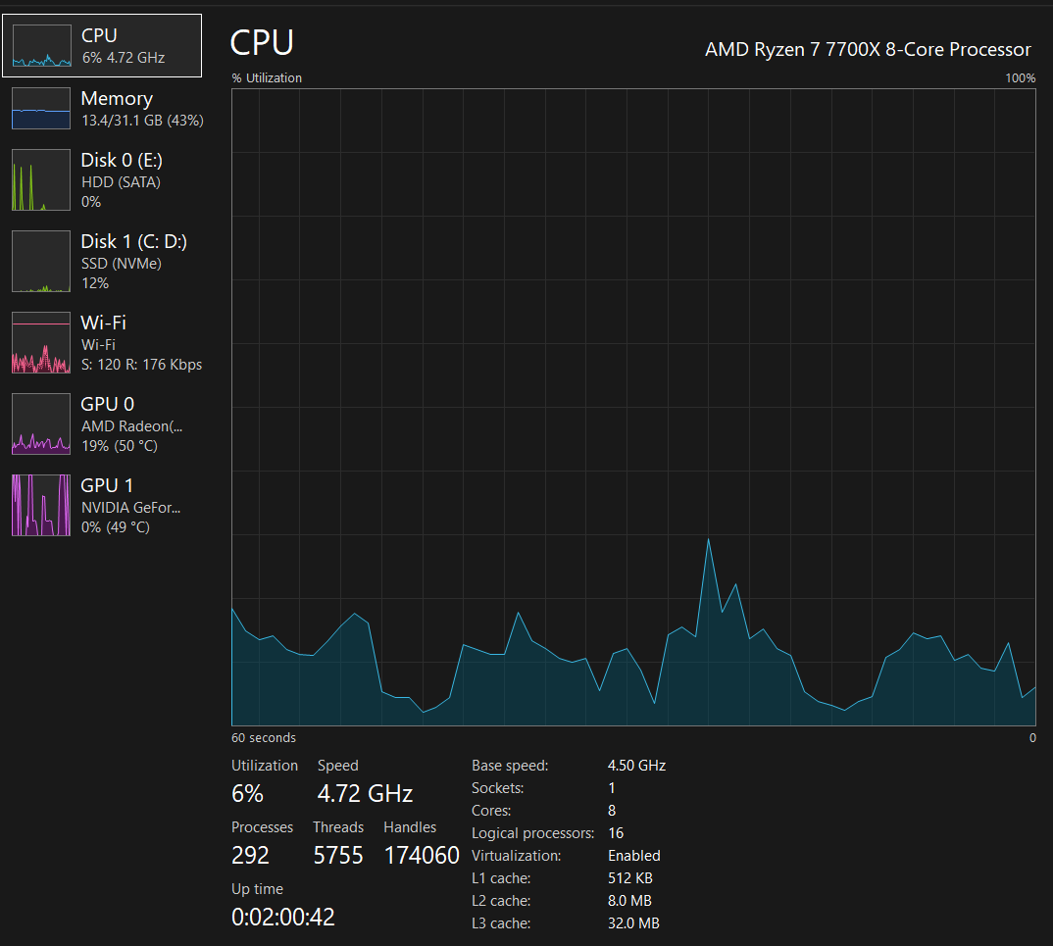The width and height of the screenshot is (1053, 946).
Task: Click the Virtualization Enabled value
Action: [634, 856]
